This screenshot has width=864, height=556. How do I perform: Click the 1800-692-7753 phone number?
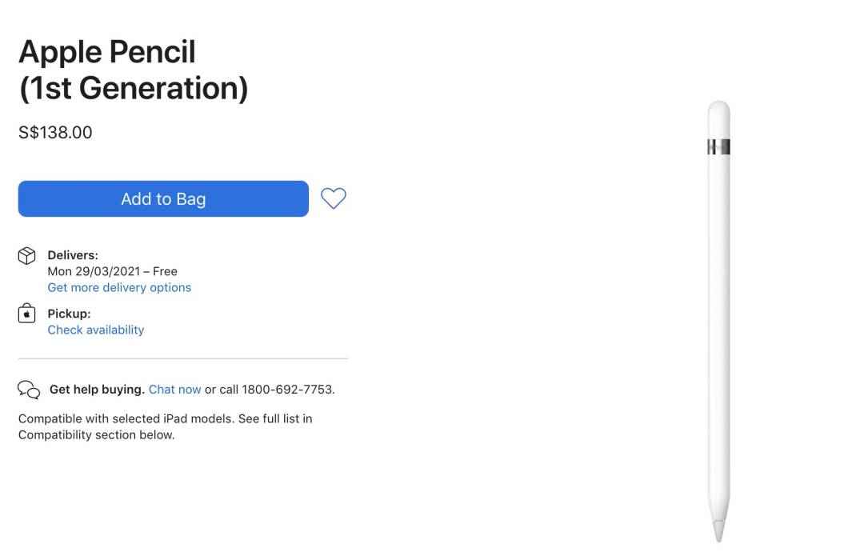click(x=287, y=390)
